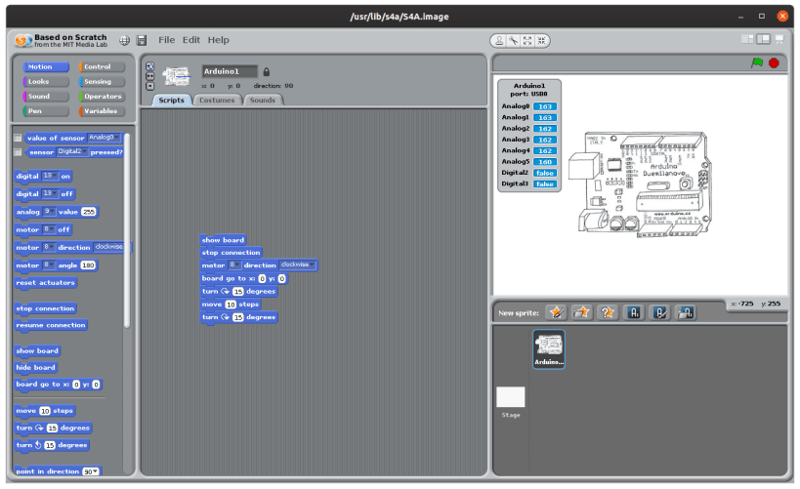Select the Sensing block category
The image size is (800, 489).
pos(102,82)
